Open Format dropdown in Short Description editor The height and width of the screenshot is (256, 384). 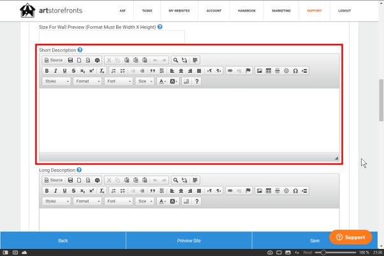click(x=87, y=82)
